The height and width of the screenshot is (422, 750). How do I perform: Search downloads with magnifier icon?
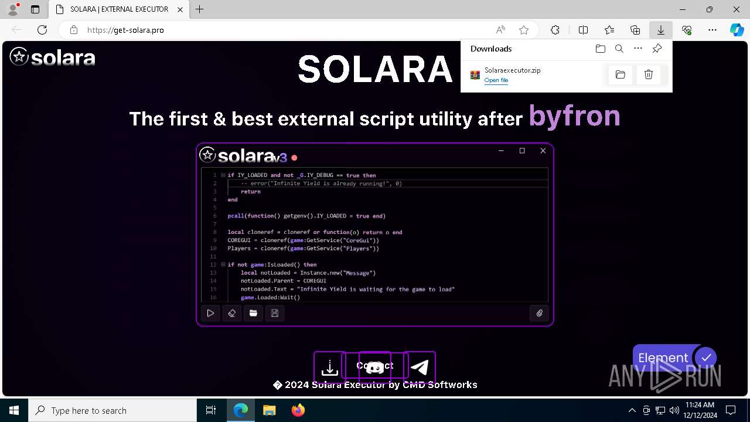619,49
